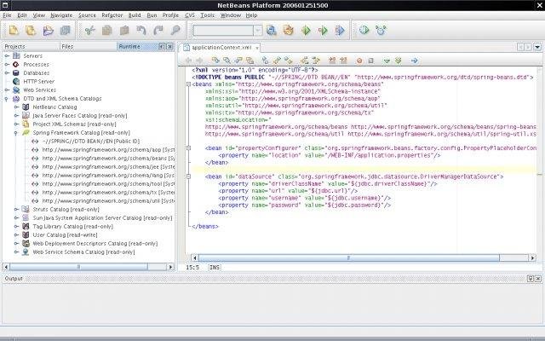545x341 pixels.
Task: Click the New Project toolbar icon
Action: (x=31, y=31)
